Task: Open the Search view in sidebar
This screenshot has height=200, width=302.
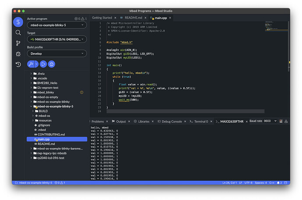Action: click(x=18, y=32)
